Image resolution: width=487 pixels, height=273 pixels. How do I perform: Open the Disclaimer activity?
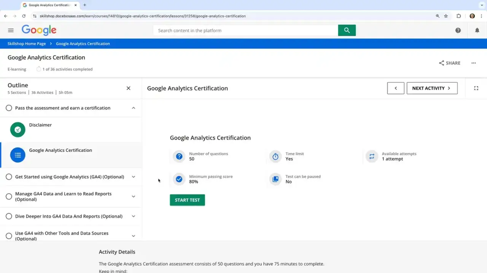[x=71, y=129]
